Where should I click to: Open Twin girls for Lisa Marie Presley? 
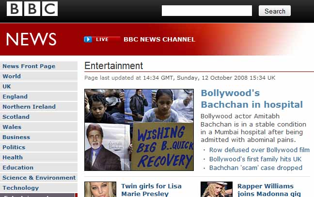click(151, 190)
